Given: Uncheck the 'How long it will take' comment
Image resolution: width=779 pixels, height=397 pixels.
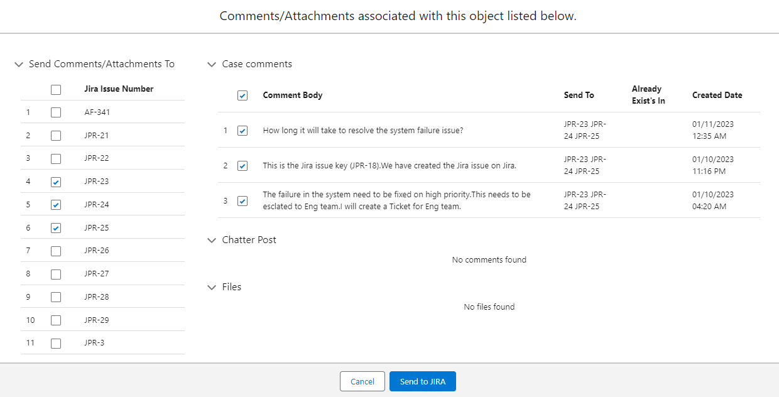Looking at the screenshot, I should coord(242,131).
